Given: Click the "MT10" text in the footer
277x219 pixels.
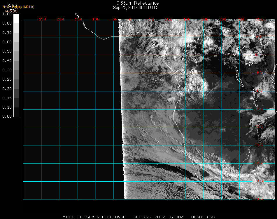Looking at the screenshot, I should (68, 217).
